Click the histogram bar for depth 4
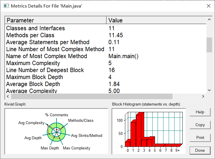Image resolution: width=215 pixels, height=159 pixels. (x=150, y=142)
